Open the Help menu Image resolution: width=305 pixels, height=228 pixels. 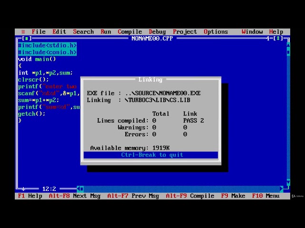pyautogui.click(x=276, y=32)
